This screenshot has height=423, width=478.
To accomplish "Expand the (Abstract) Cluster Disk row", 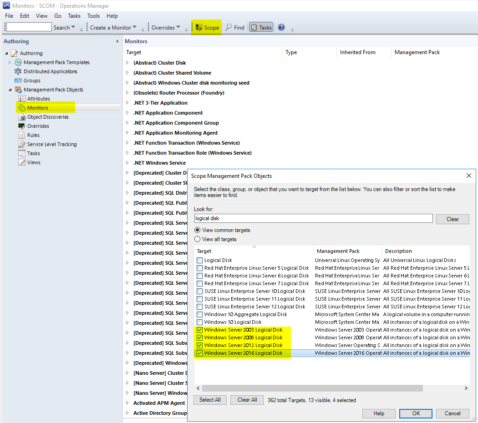I will point(127,63).
